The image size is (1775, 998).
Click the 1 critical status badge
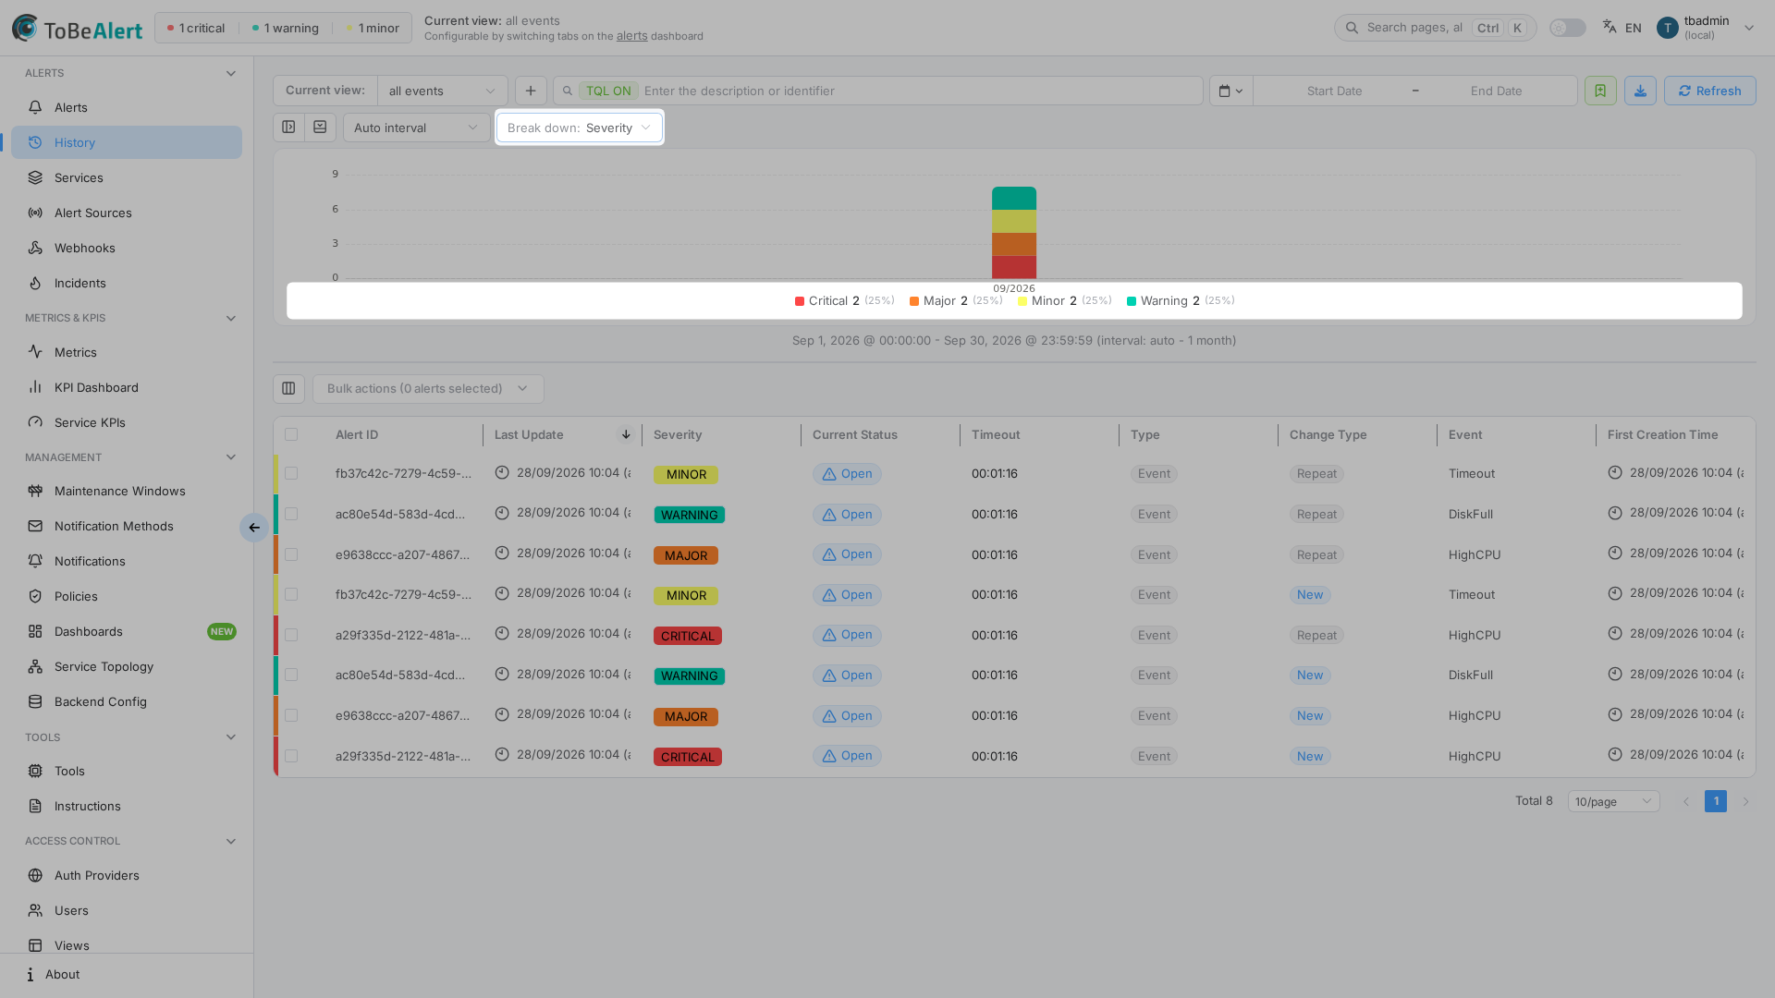click(x=196, y=28)
